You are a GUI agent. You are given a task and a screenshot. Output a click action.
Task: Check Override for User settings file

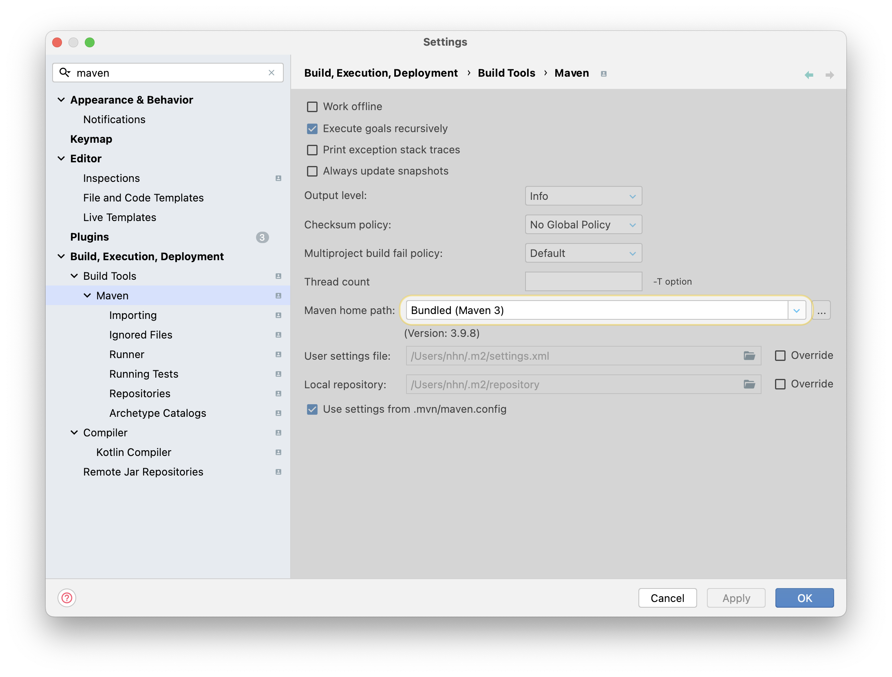point(780,356)
